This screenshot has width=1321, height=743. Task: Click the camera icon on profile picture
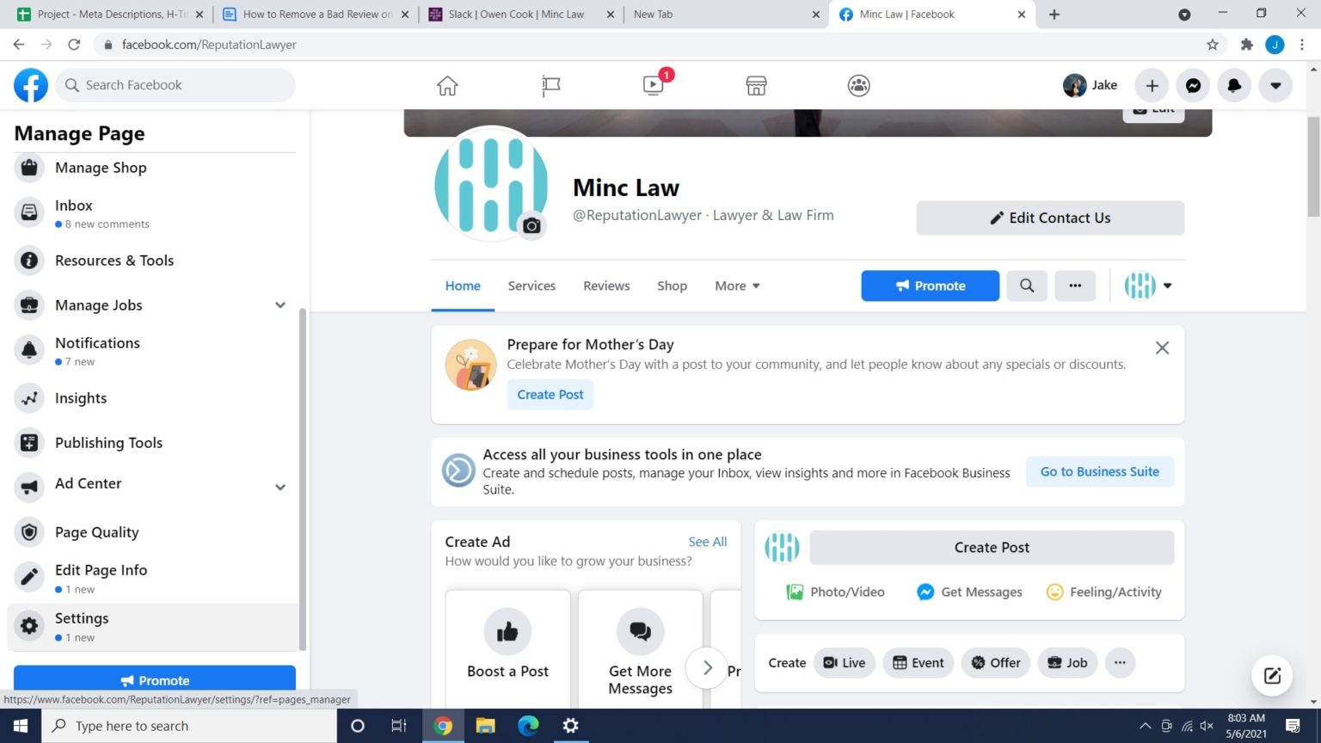[x=531, y=225]
